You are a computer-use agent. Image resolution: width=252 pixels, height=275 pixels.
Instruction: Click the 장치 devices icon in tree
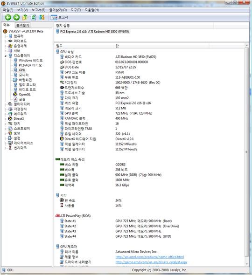point(10,124)
